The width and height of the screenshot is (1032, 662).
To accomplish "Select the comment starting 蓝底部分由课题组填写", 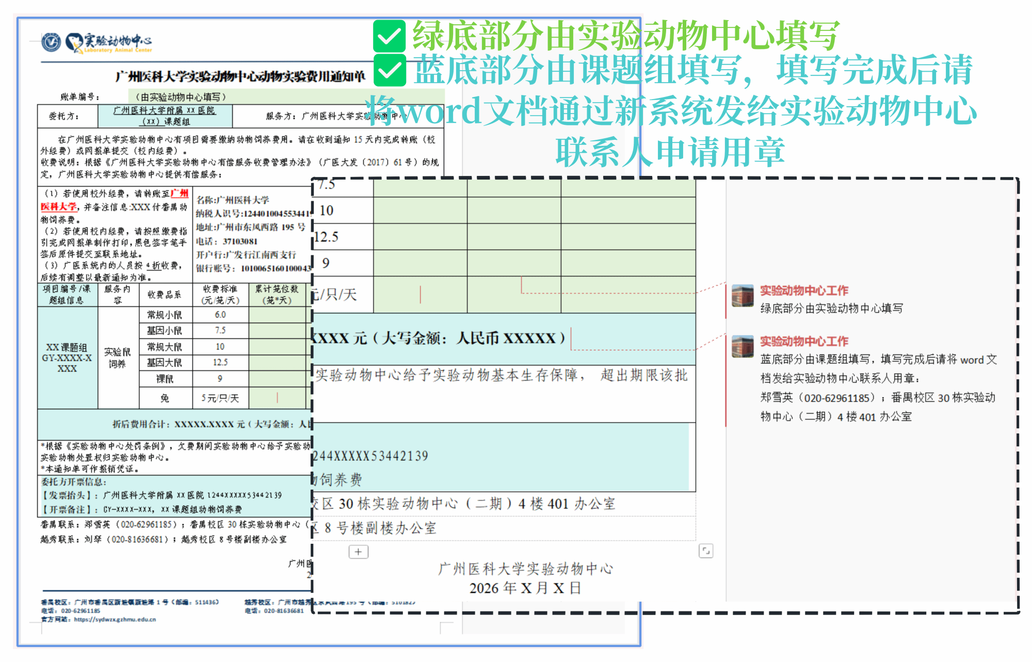I will pos(878,387).
